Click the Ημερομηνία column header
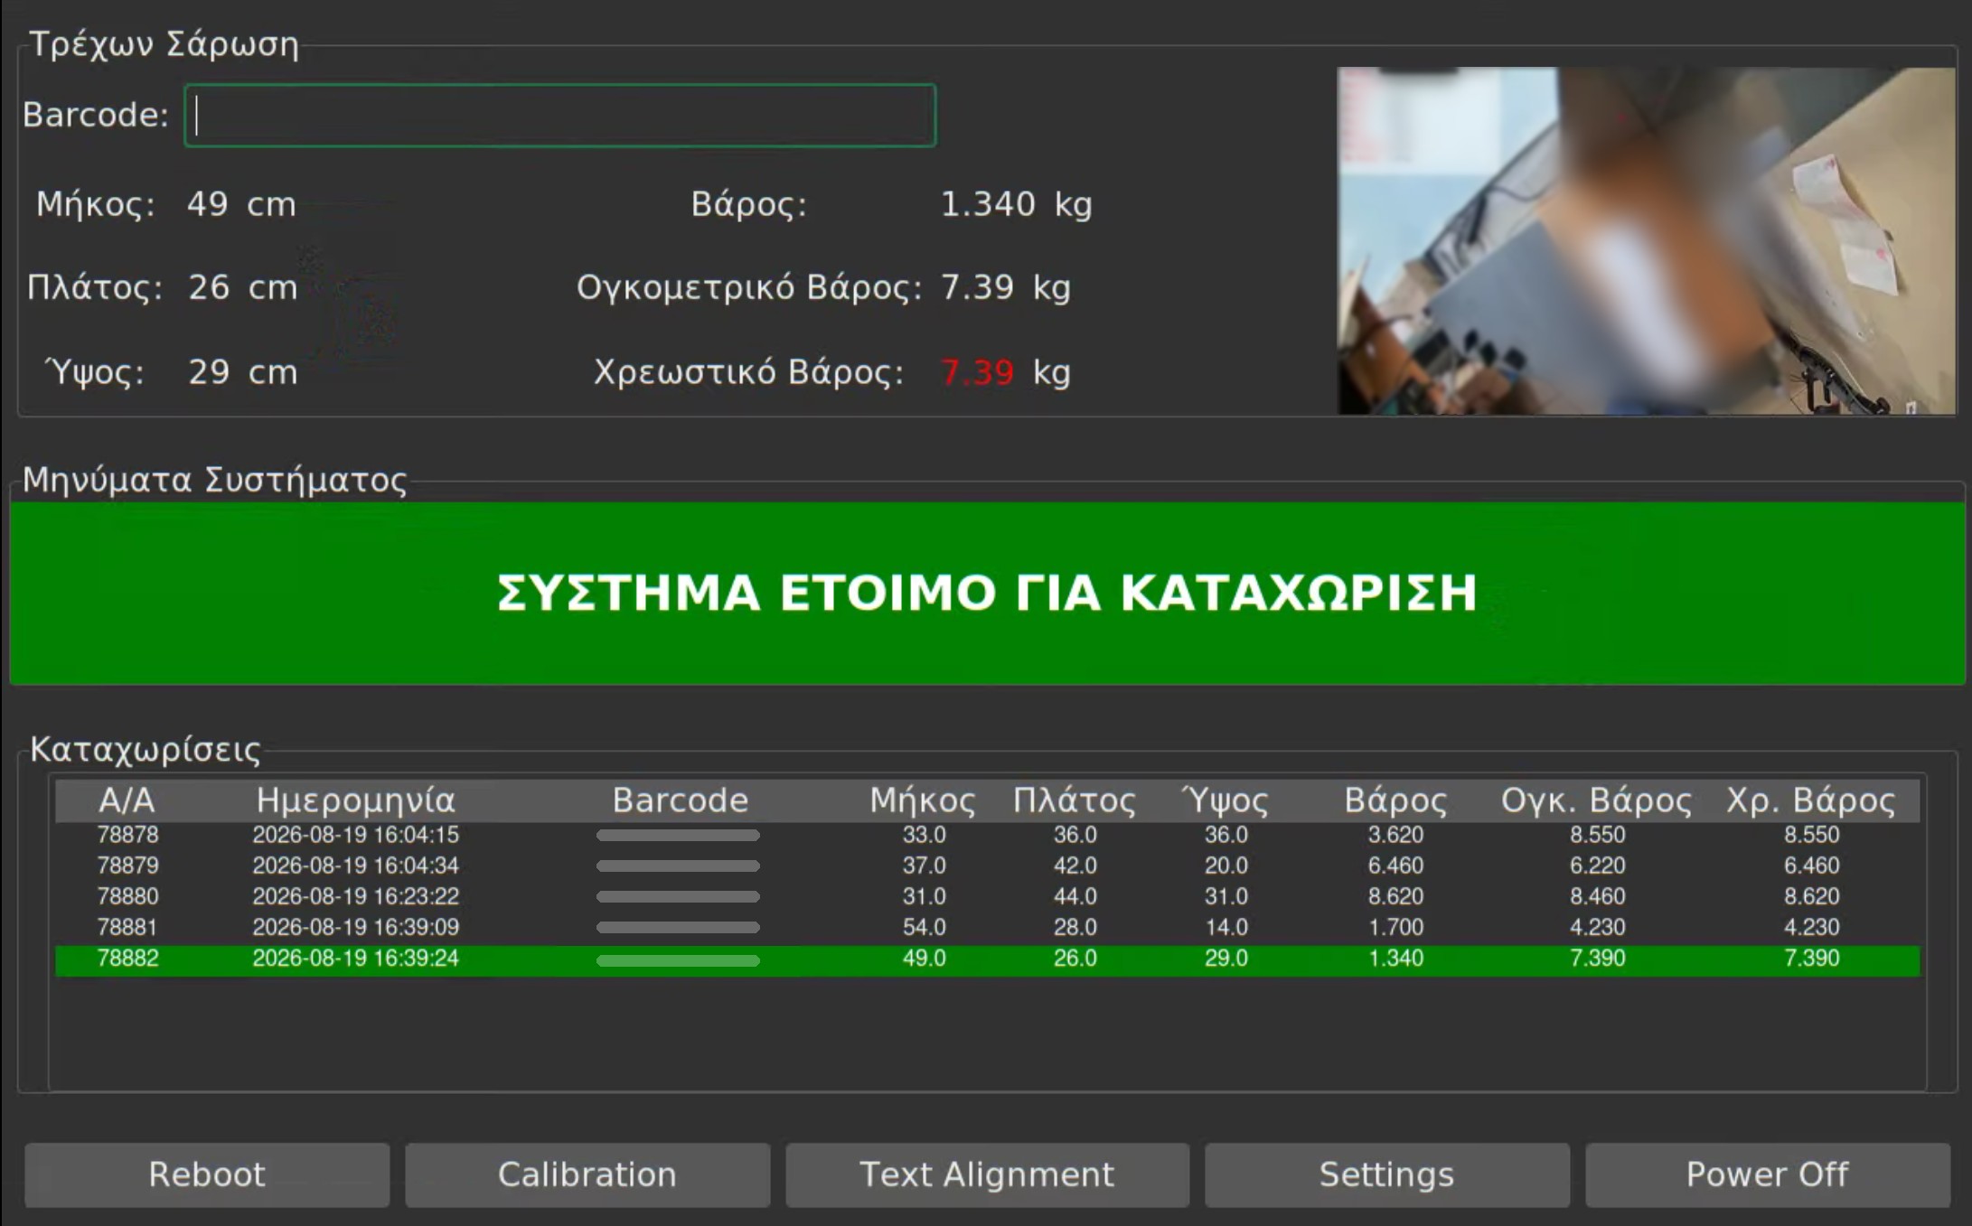This screenshot has height=1226, width=1972. (356, 800)
